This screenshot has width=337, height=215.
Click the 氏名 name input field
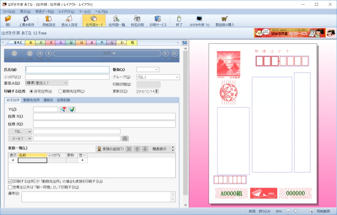coord(67,70)
